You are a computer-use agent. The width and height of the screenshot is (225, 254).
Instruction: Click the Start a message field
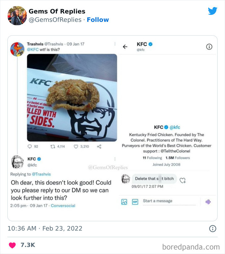pos(169,201)
